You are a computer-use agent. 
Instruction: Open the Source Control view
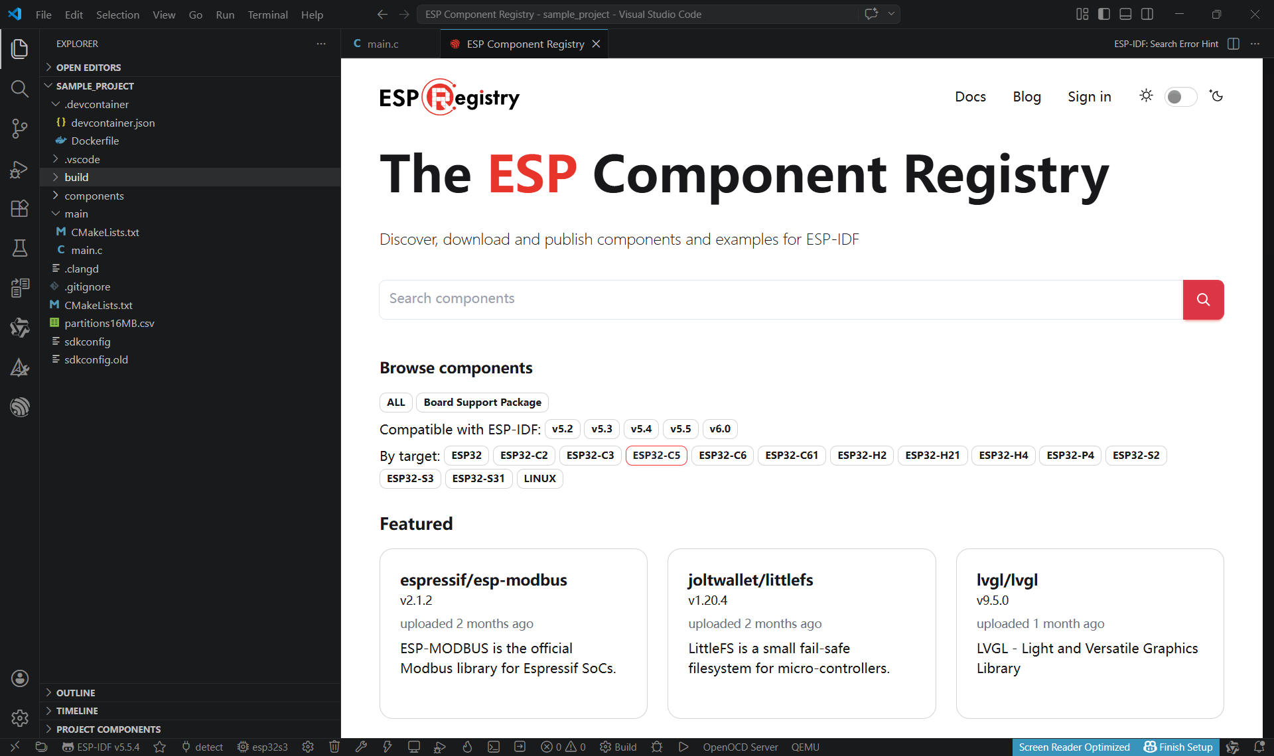click(19, 129)
